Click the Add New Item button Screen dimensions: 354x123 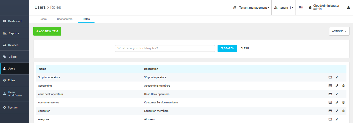point(47,31)
